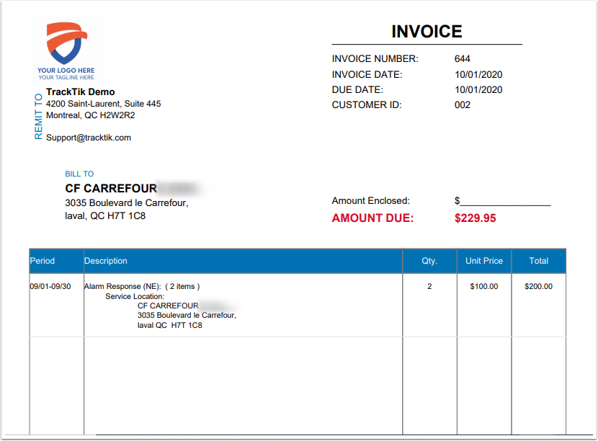Click the Description column header

click(x=106, y=261)
